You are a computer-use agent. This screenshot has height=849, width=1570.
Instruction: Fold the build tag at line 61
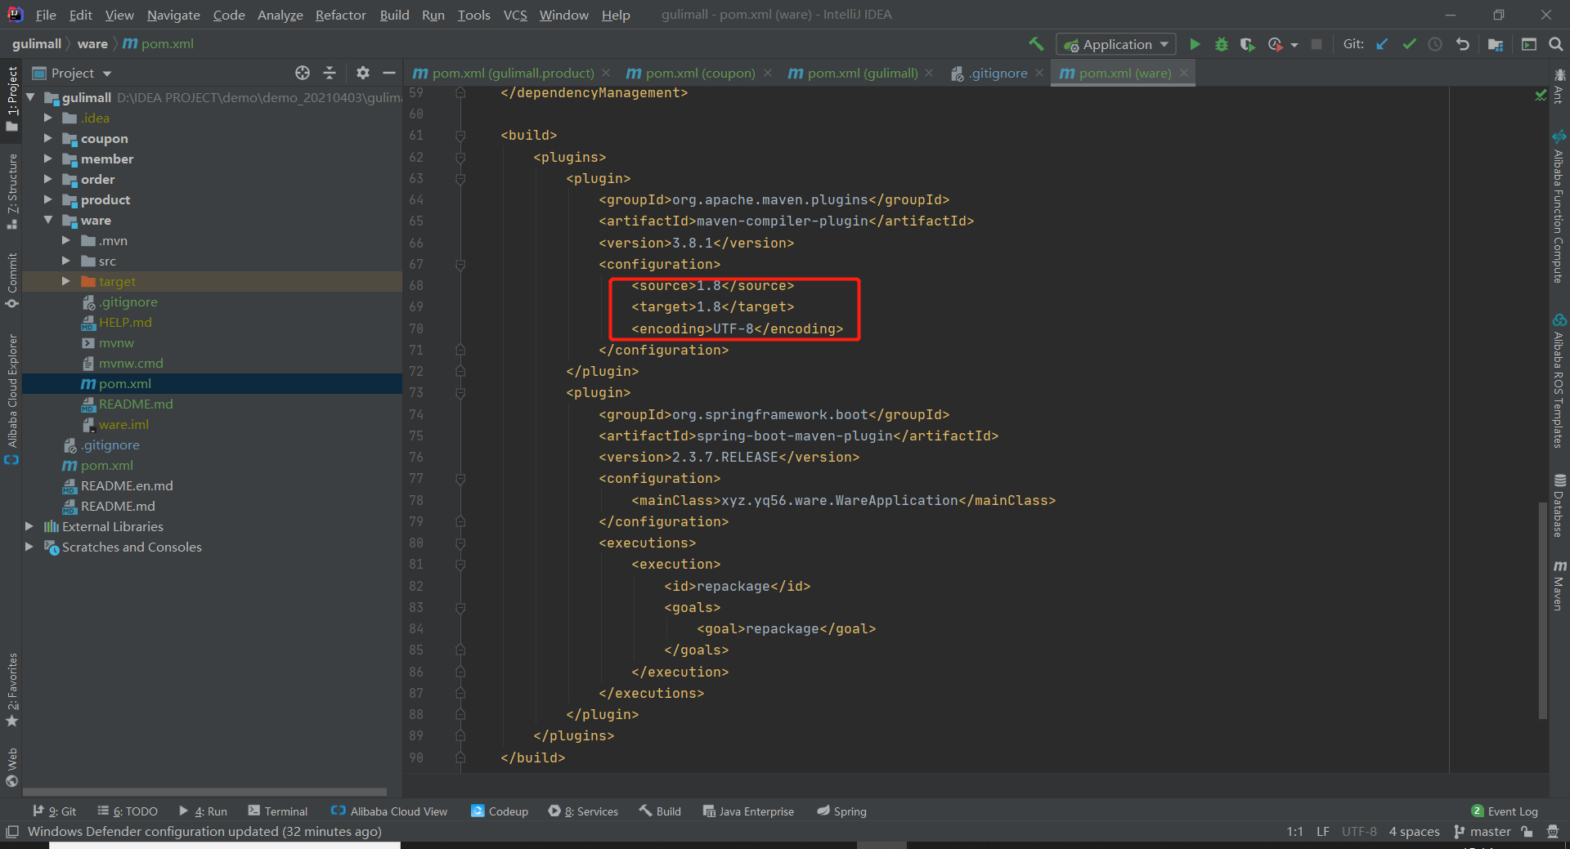(x=460, y=135)
